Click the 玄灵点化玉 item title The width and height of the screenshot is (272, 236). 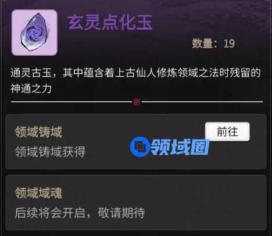[110, 23]
